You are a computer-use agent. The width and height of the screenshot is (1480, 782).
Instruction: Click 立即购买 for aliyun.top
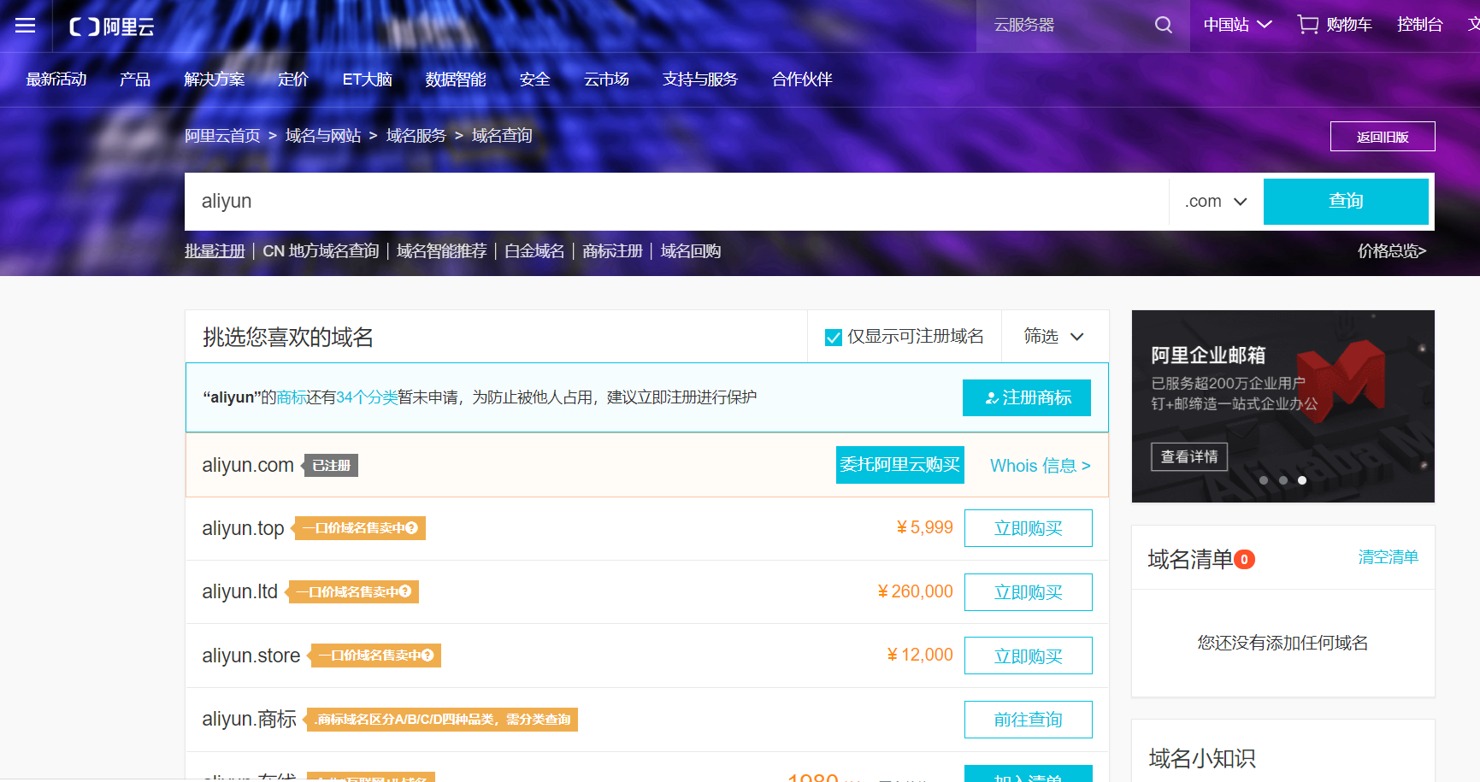pyautogui.click(x=1029, y=528)
